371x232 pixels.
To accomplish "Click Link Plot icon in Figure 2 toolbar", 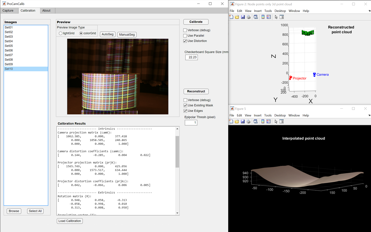I will click(256, 17).
